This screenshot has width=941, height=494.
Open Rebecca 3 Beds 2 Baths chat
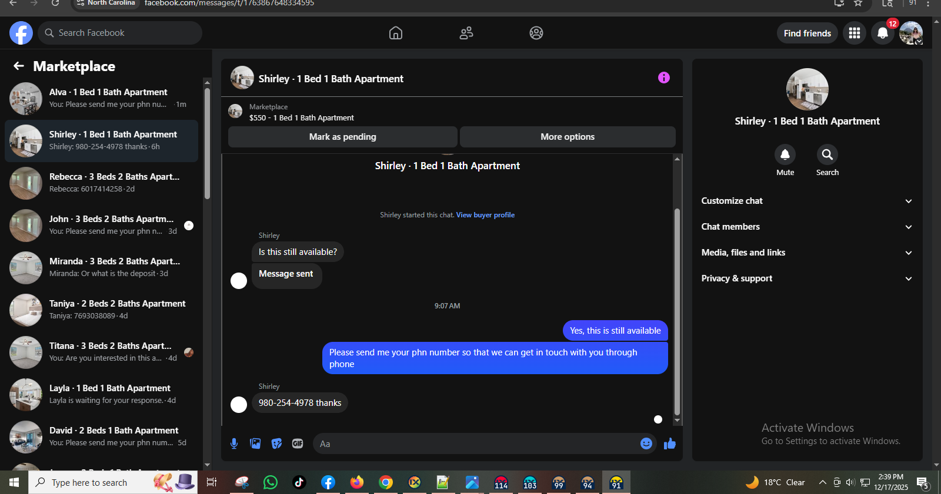click(x=101, y=183)
